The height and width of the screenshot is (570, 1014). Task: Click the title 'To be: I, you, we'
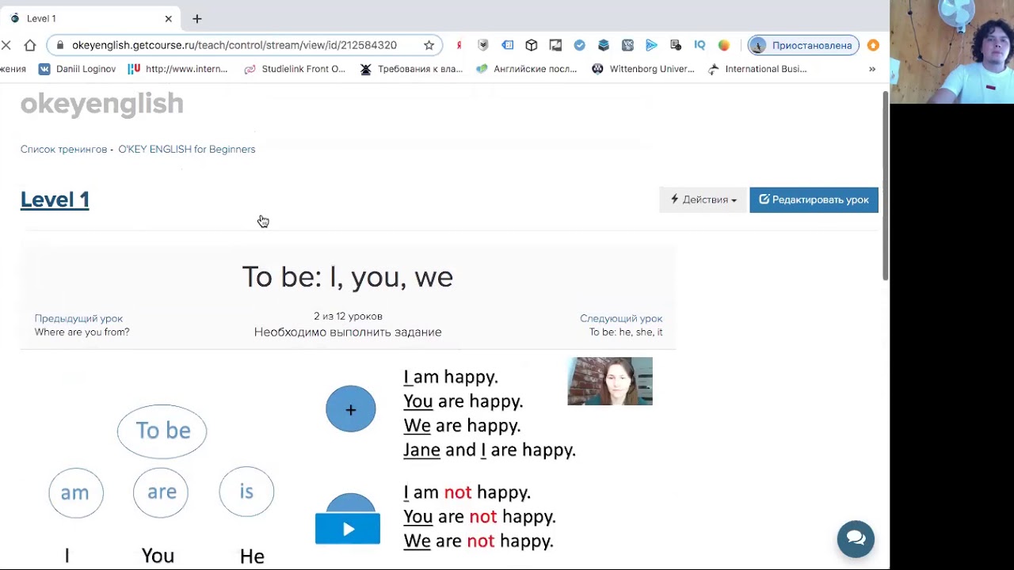coord(348,277)
